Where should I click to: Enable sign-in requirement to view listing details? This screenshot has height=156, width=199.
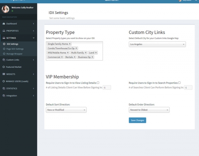(x=98, y=83)
